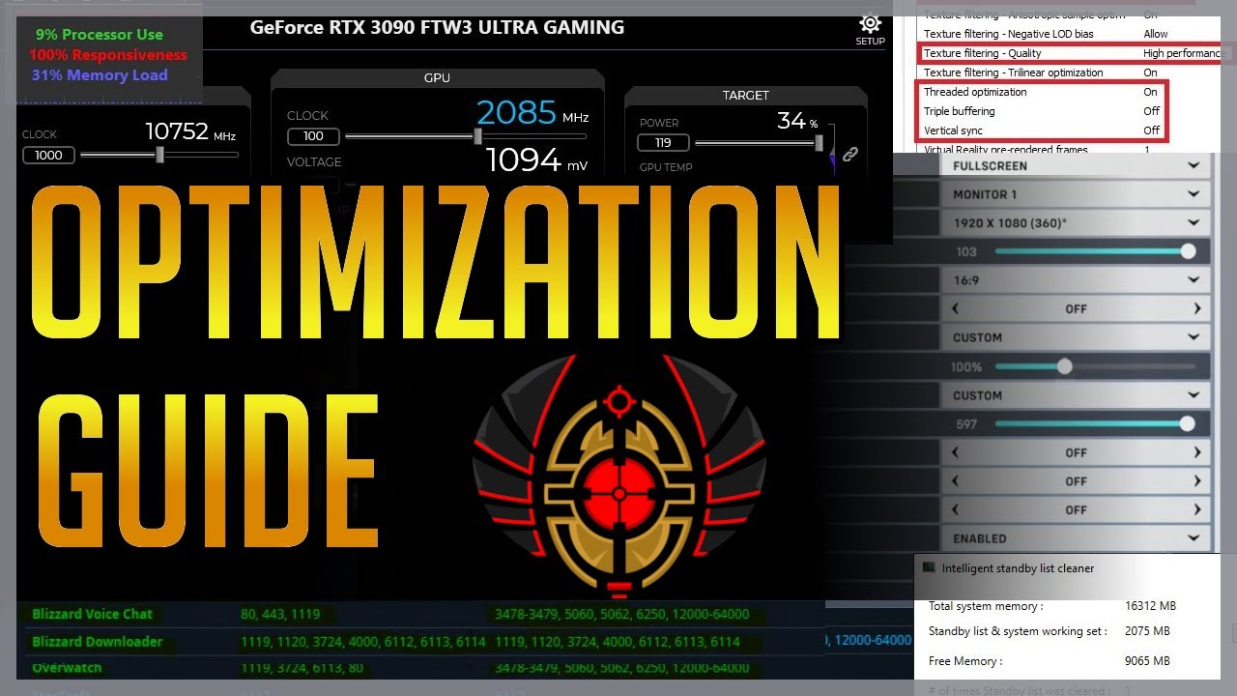This screenshot has height=696, width=1237.
Task: Click the Vertical sync Off value
Action: point(1151,130)
